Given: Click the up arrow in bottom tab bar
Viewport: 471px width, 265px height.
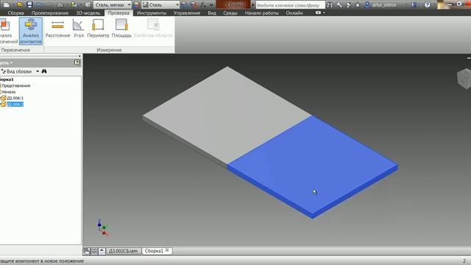Looking at the screenshot, I should pos(102,251).
